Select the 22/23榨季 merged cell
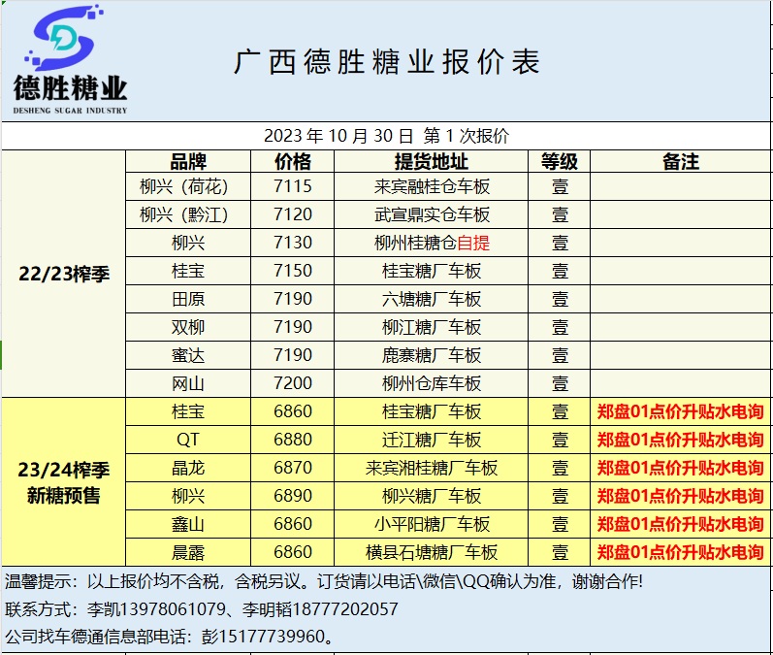The height and width of the screenshot is (655, 773). pos(64,274)
